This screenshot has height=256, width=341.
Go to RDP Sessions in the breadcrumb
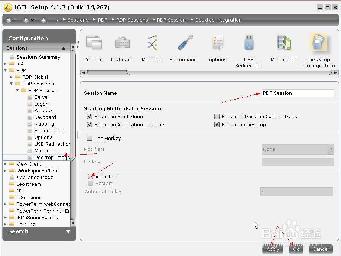point(132,20)
